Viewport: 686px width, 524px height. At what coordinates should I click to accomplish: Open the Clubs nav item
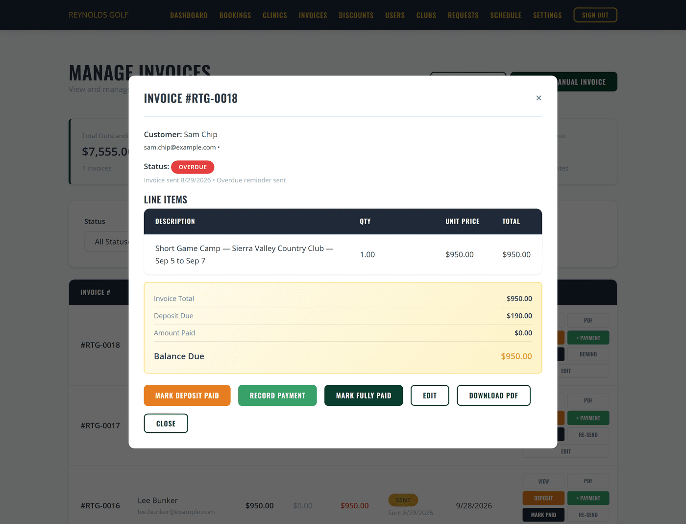[426, 15]
